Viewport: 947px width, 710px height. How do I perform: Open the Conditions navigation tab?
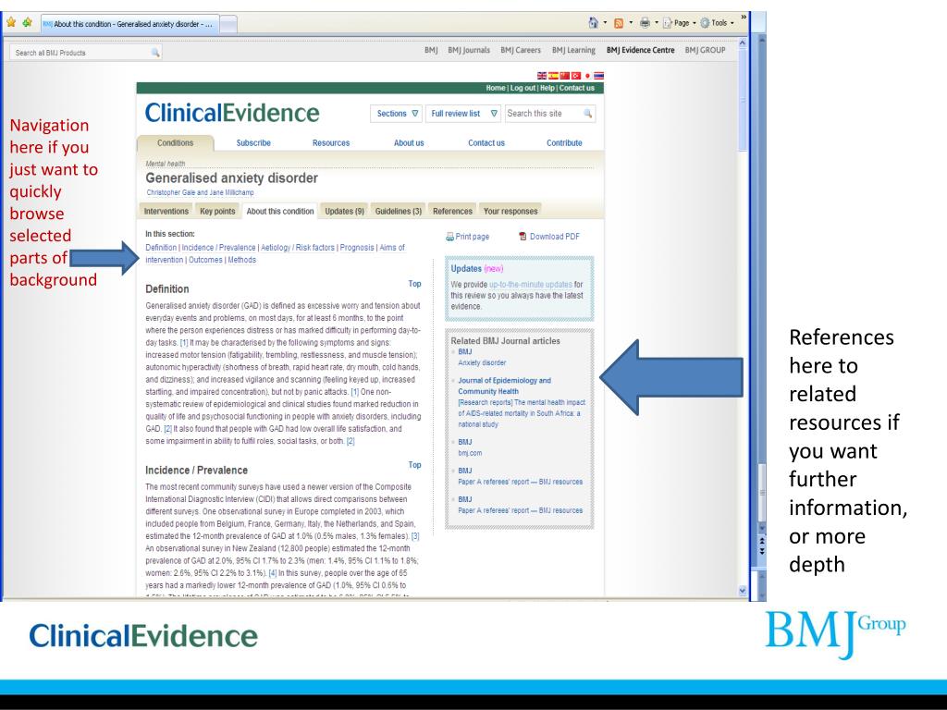[x=175, y=143]
